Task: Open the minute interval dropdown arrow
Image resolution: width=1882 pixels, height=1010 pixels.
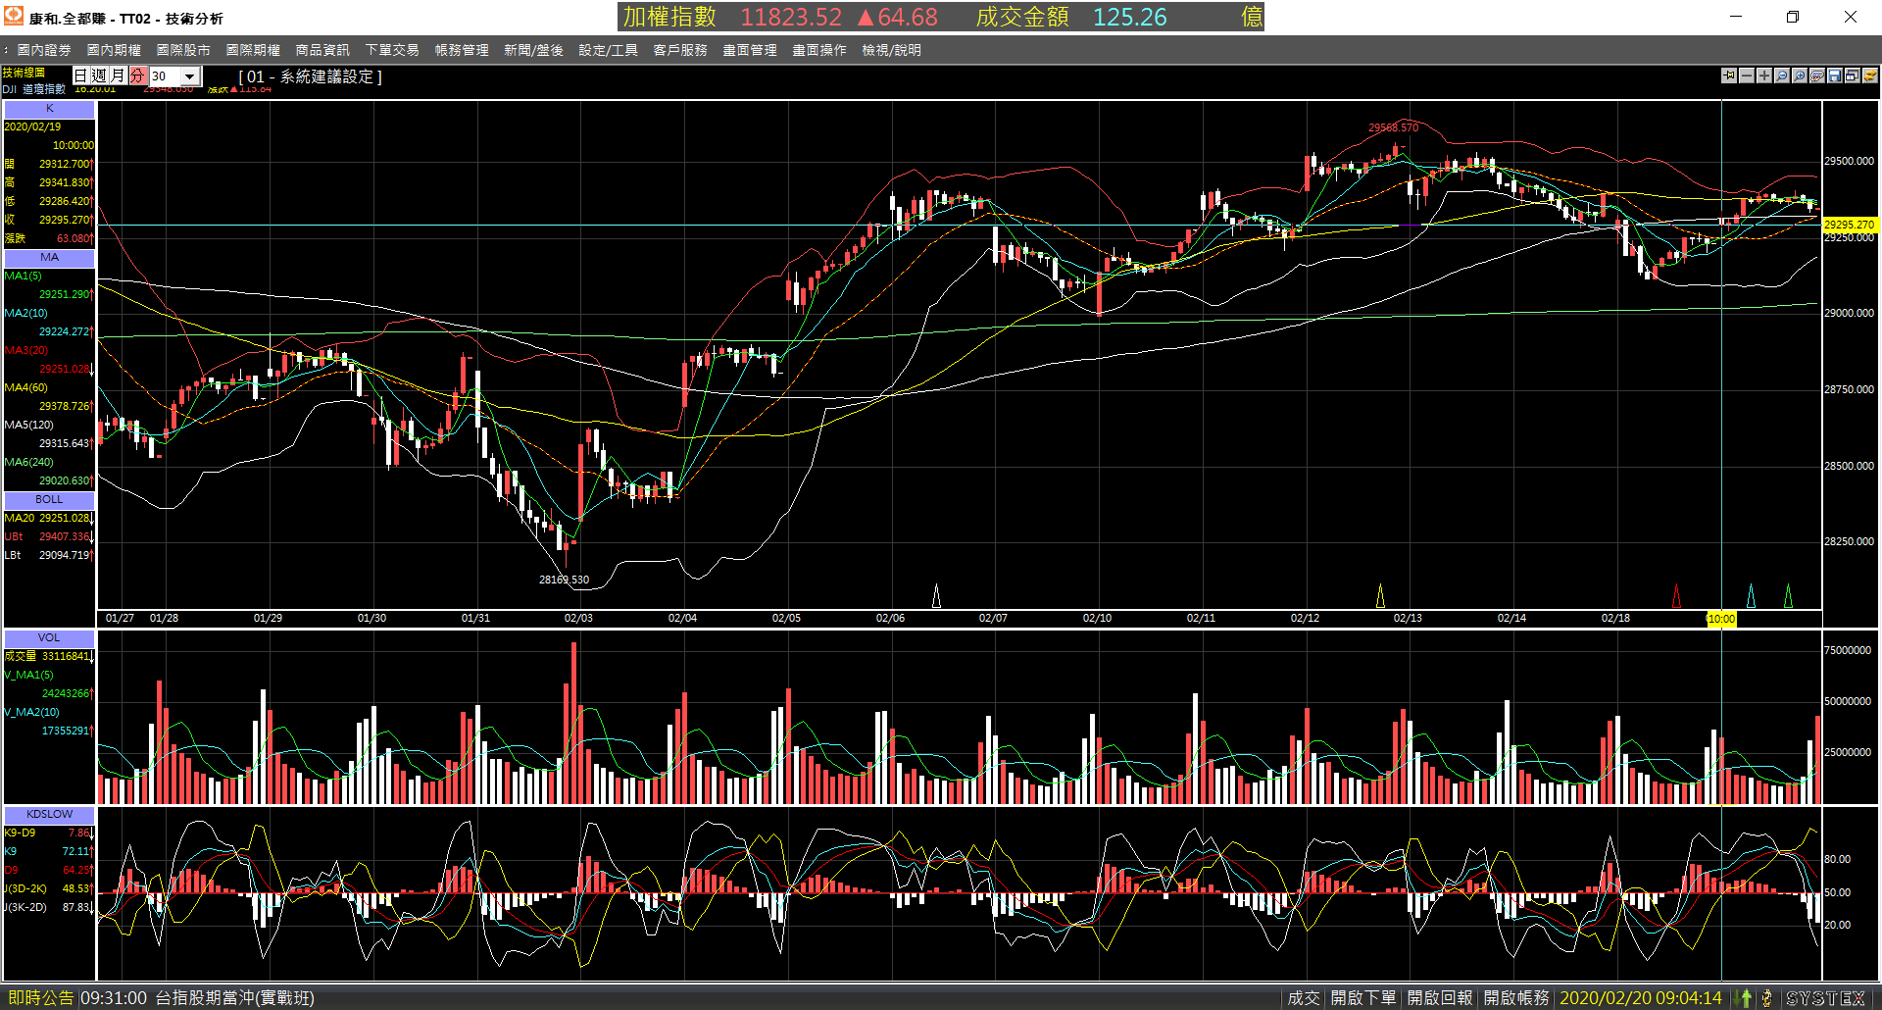Action: click(x=191, y=76)
